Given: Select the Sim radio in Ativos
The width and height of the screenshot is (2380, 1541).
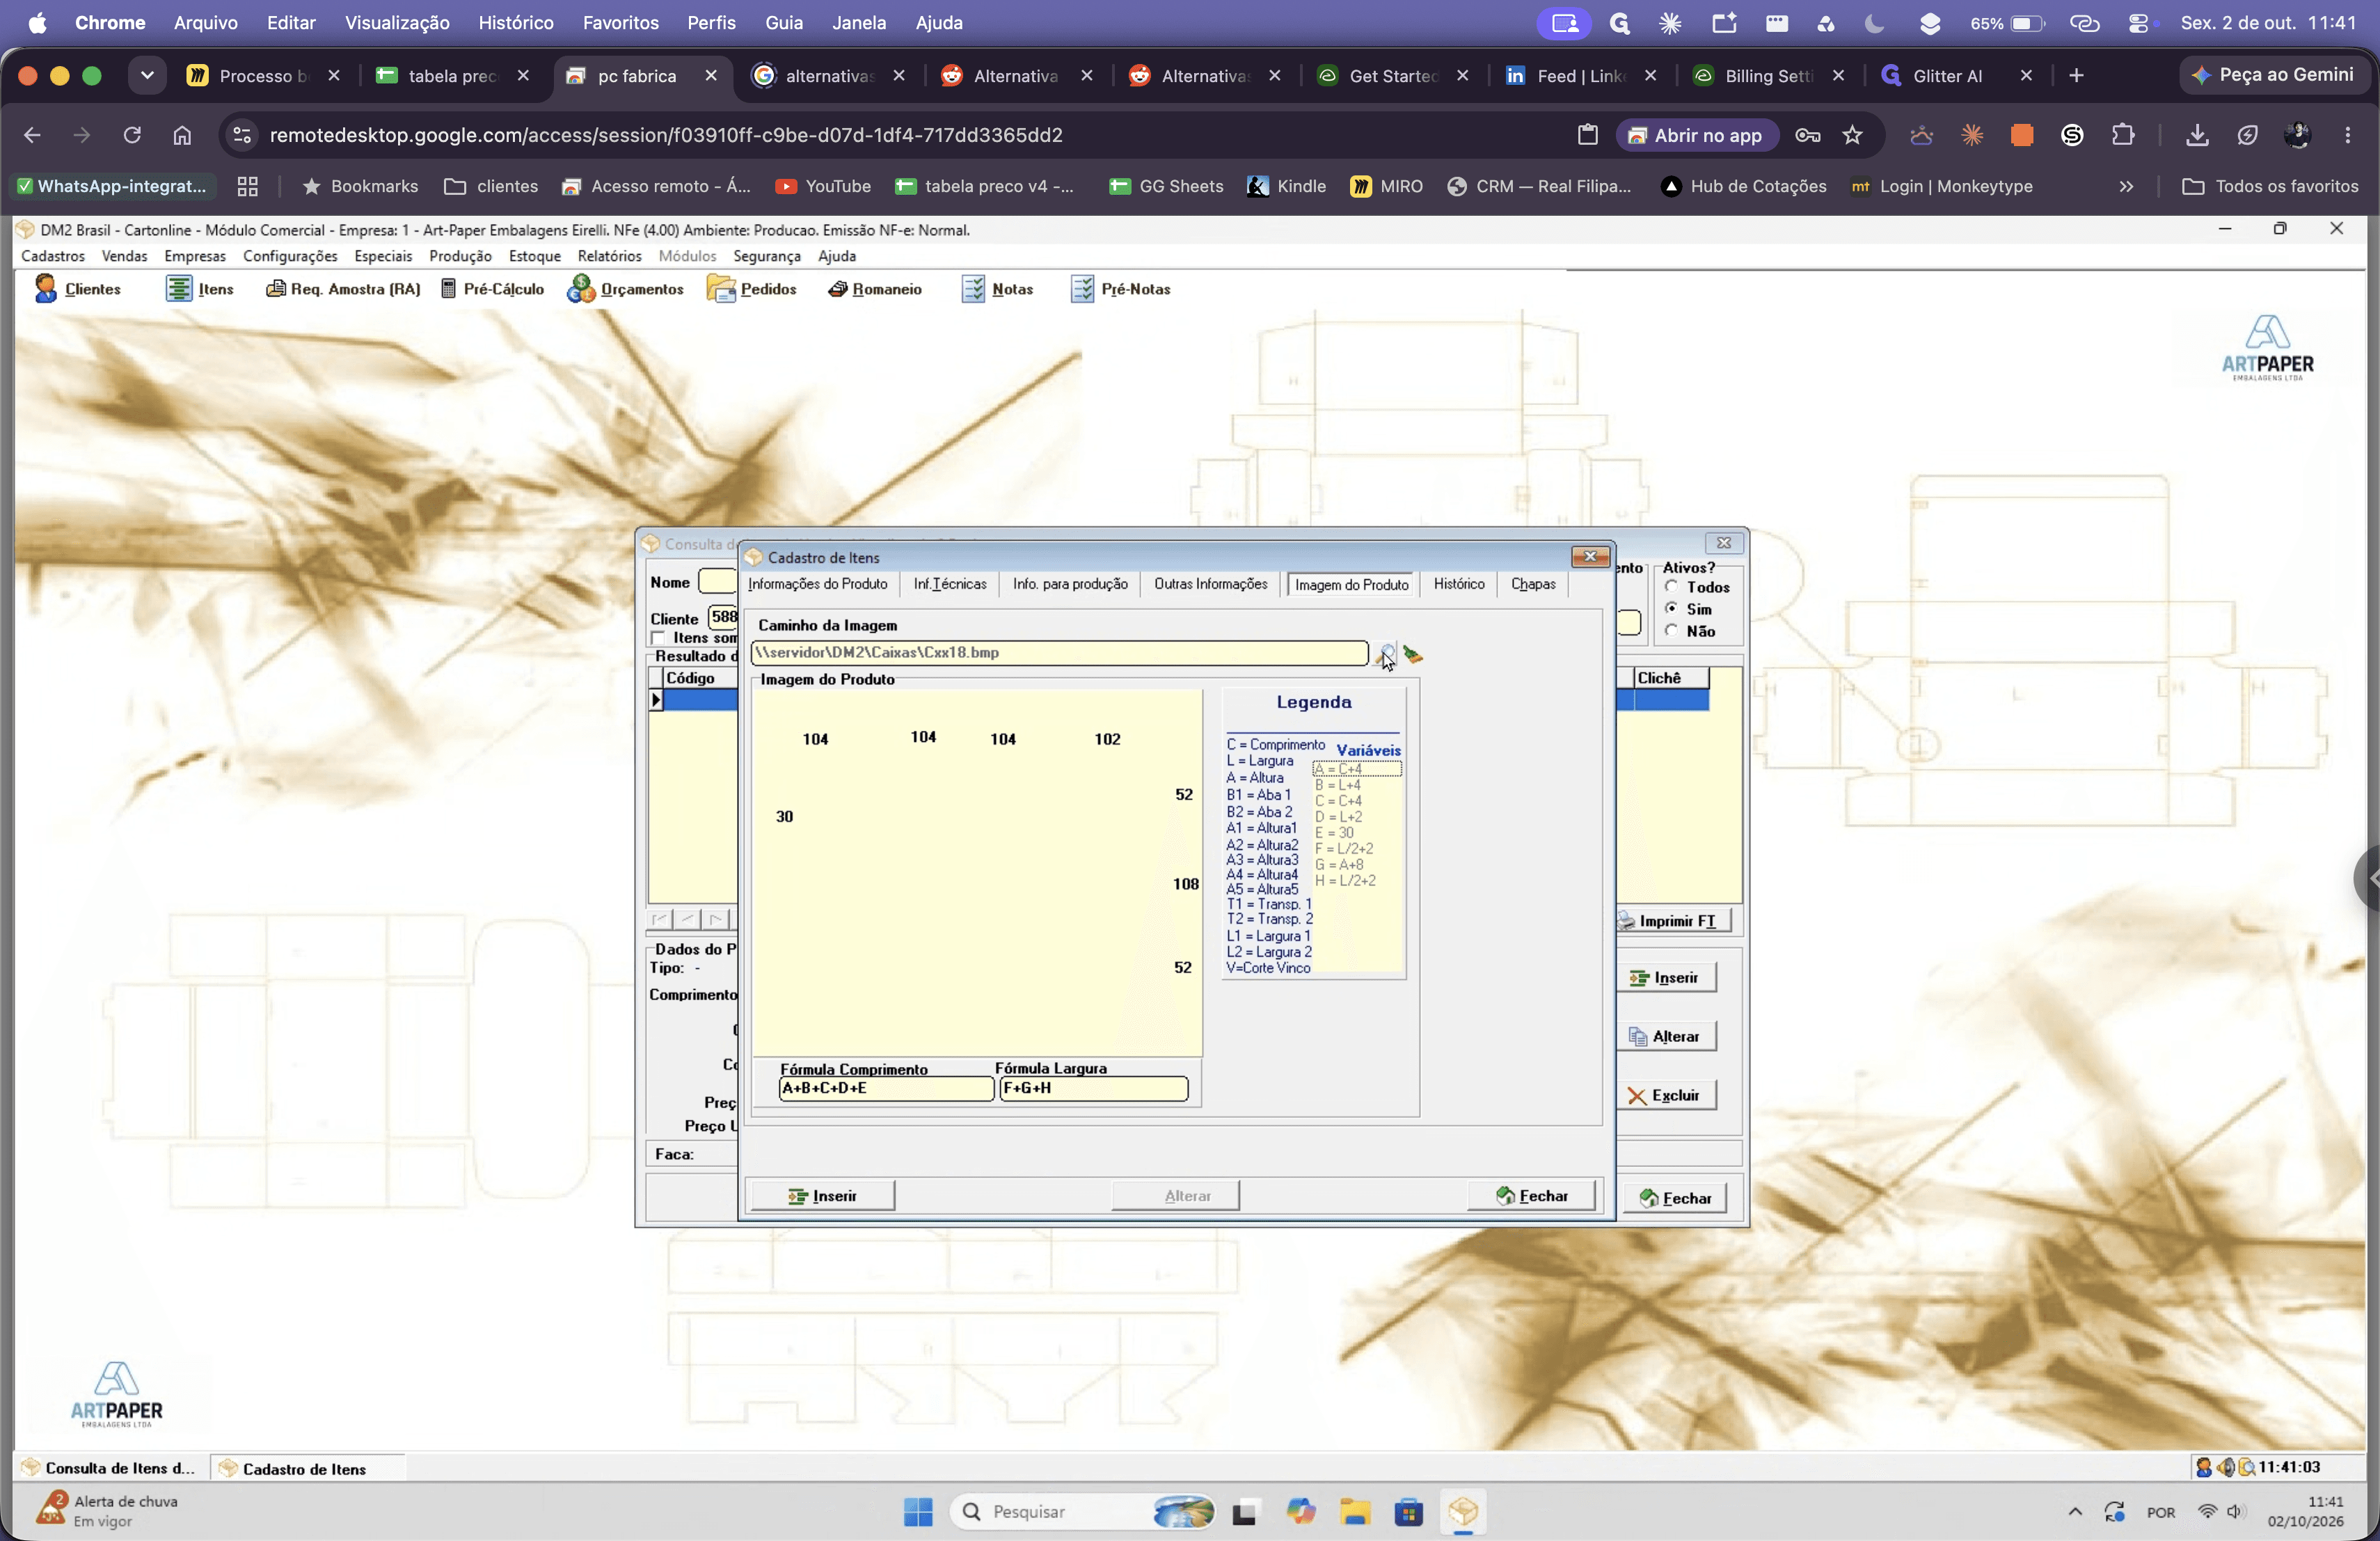Looking at the screenshot, I should point(1671,608).
